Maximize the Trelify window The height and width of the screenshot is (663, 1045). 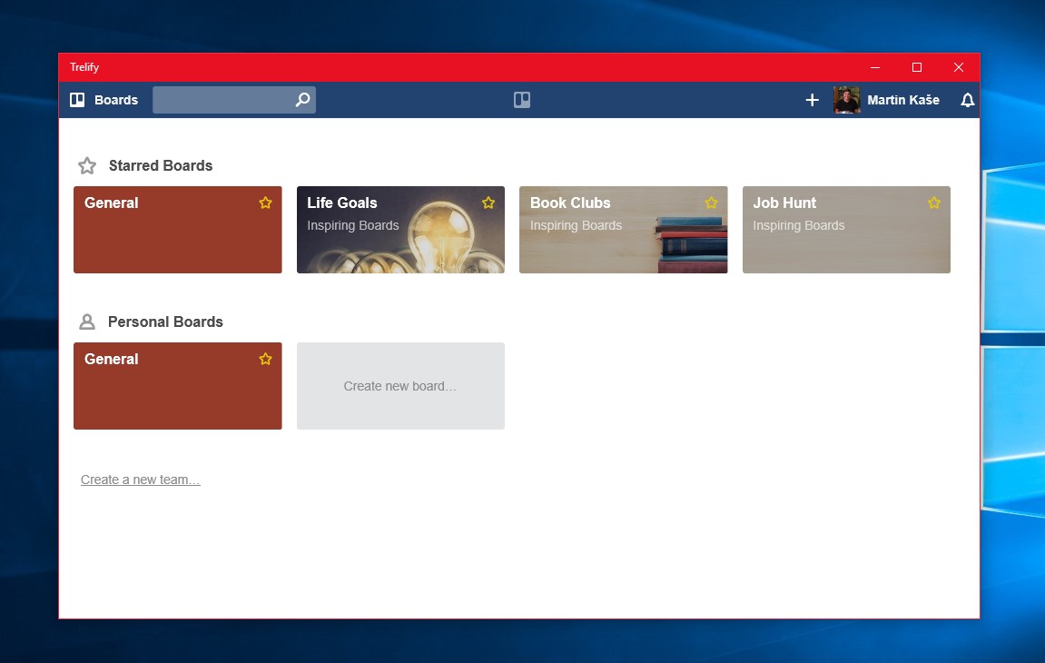917,67
